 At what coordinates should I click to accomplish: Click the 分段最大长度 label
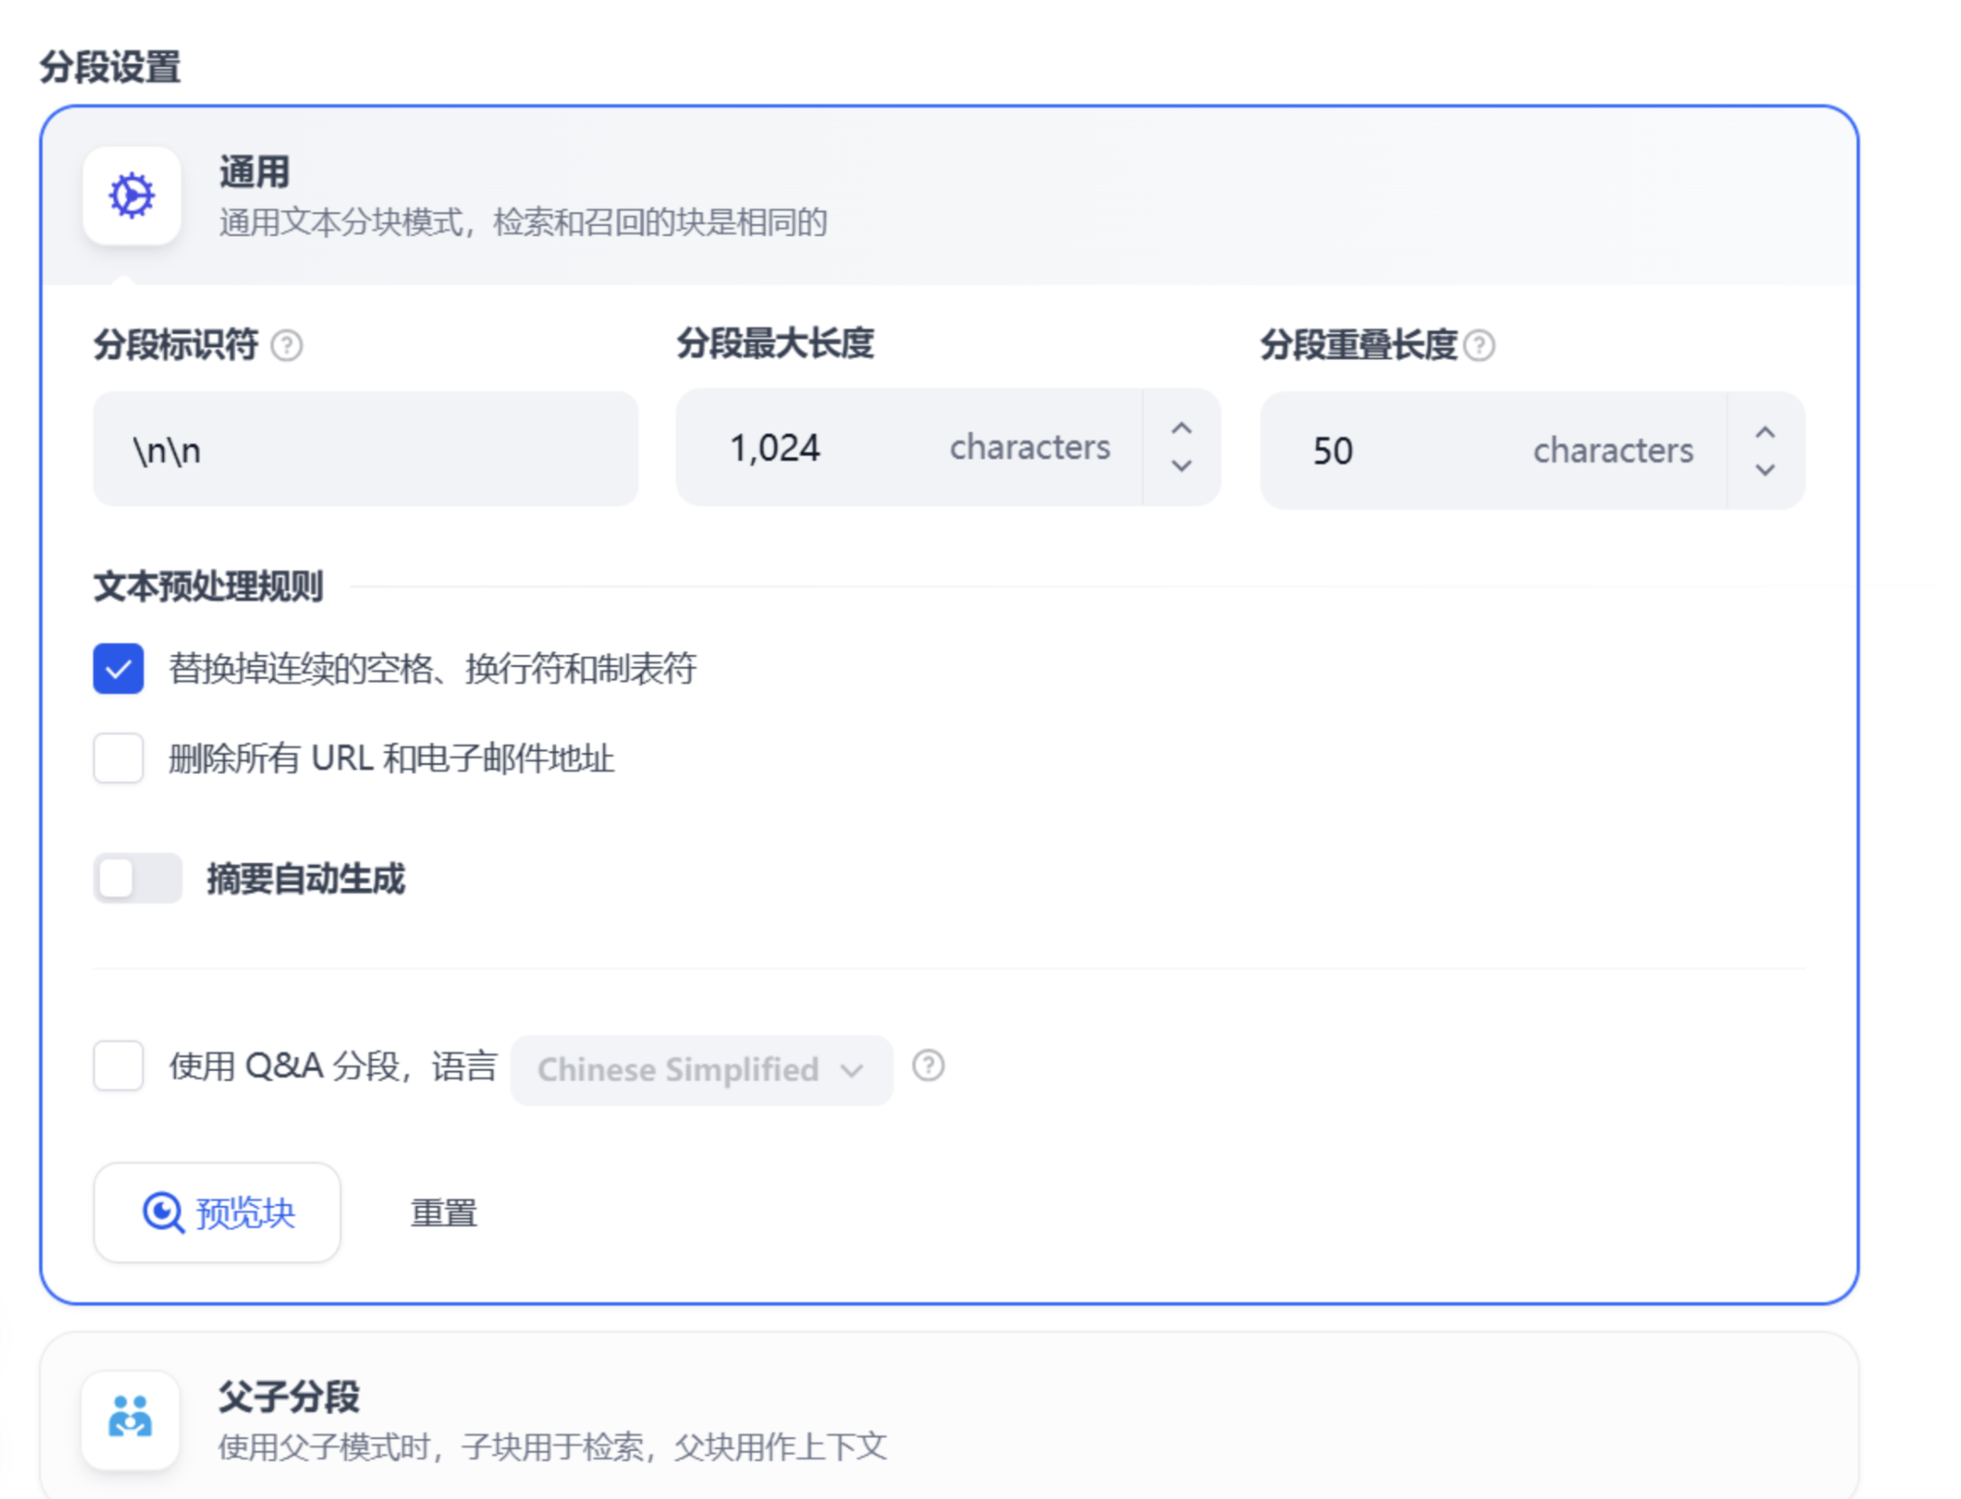776,344
